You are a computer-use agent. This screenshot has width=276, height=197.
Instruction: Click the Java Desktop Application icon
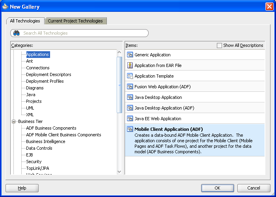(x=130, y=97)
